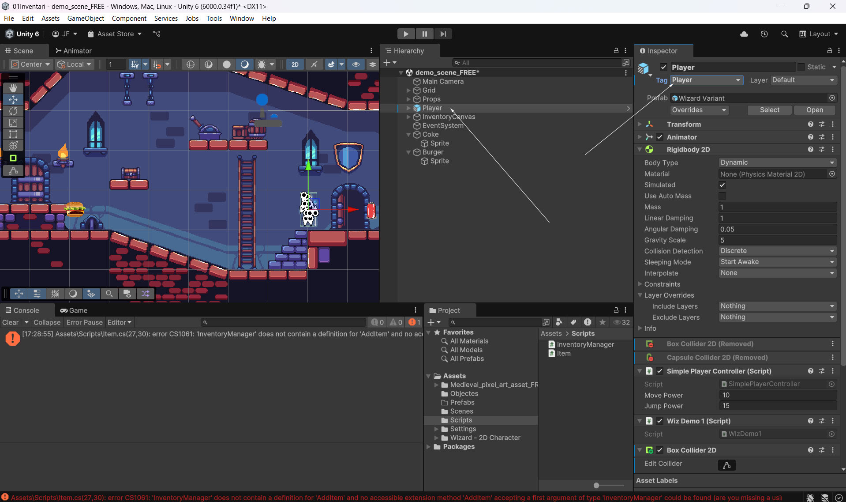Click the Edit Collider button icon
The height and width of the screenshot is (502, 846).
click(726, 465)
